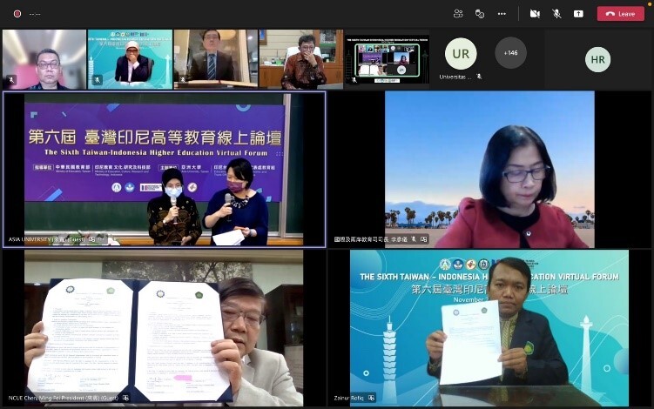Click the ASIA UNIVERSITY guest name label
Screen dimensions: 654x409
pos(46,239)
